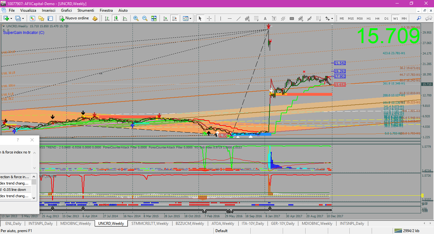Select the Text tool (A)
Image resolution: width=434 pixels, height=234 pixels.
tap(265, 18)
